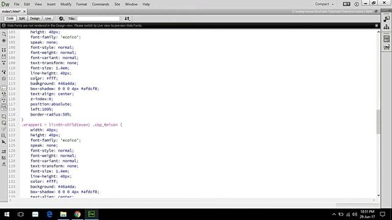The image size is (392, 220).
Task: Open the Modify menu
Action: tap(66, 4)
